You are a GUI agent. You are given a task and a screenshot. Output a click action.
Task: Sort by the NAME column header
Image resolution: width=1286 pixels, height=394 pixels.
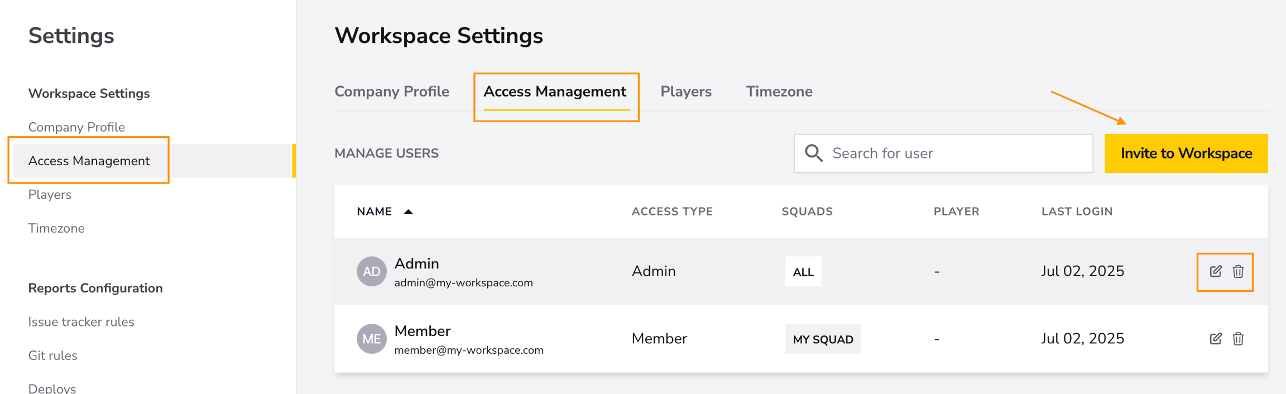click(375, 212)
